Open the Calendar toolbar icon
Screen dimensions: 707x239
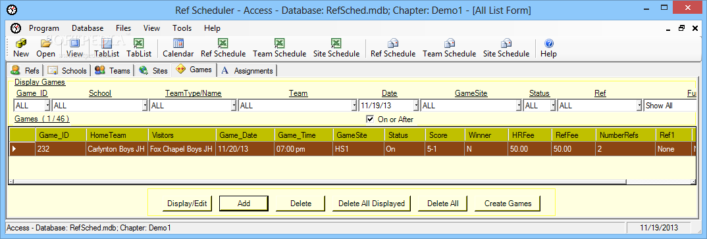[x=178, y=43]
